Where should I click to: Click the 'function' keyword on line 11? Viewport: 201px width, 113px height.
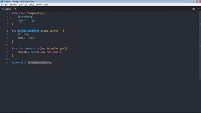18,49
